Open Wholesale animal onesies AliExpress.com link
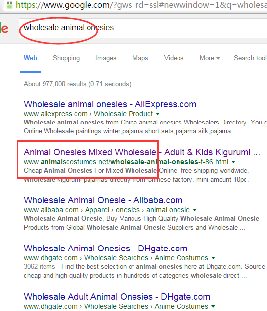 110,104
